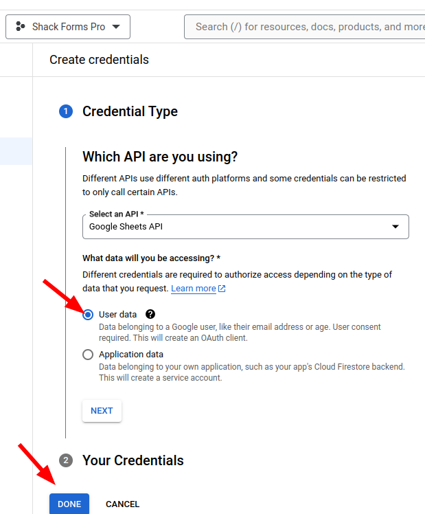Click the Application data label text
Image resolution: width=425 pixels, height=514 pixels.
[131, 355]
